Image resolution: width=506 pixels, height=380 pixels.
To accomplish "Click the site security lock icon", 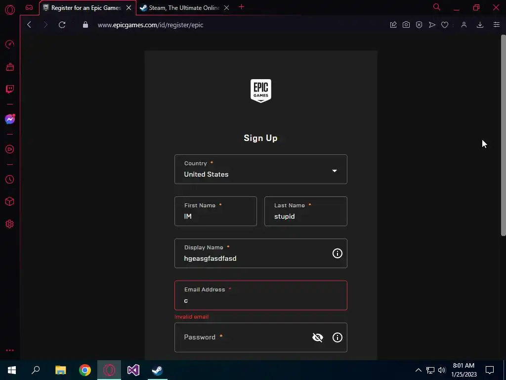I will point(85,25).
